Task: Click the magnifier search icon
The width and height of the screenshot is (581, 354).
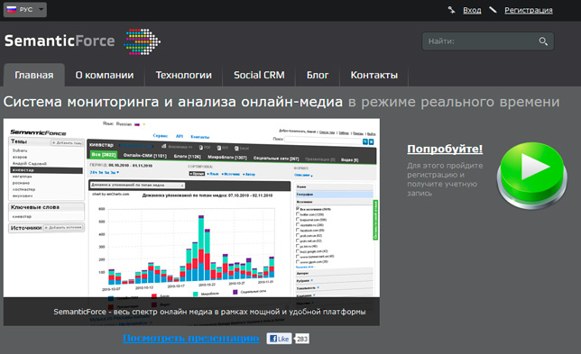Action: click(x=543, y=41)
